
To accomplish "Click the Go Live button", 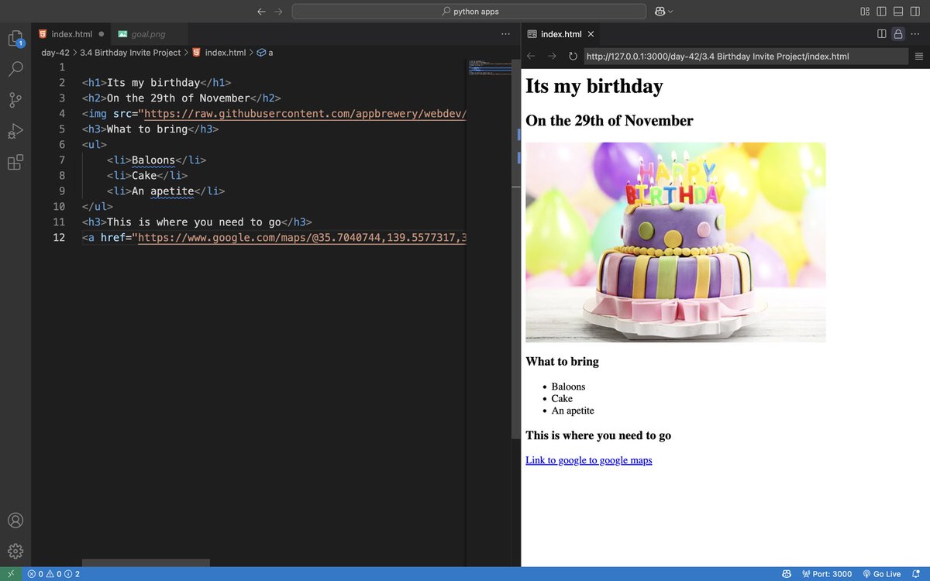I will point(881,574).
